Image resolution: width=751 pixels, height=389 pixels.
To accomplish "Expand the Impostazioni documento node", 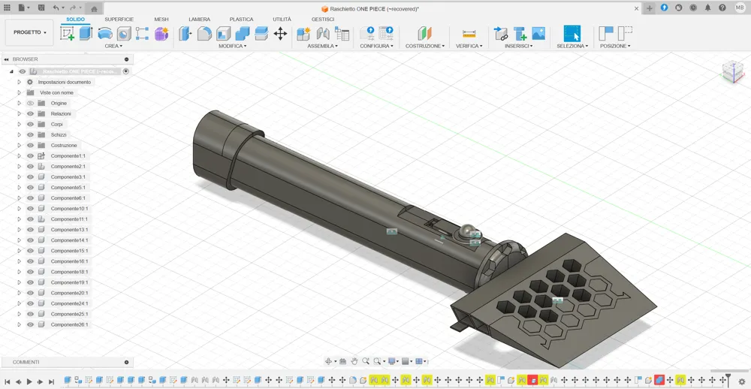I will (x=20, y=82).
